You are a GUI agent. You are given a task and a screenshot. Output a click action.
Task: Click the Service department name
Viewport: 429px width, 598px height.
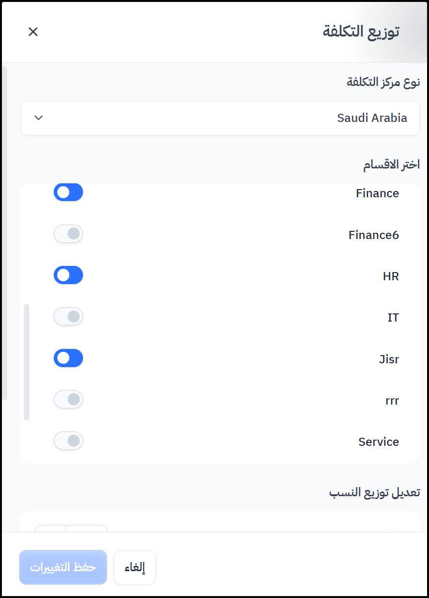point(379,442)
